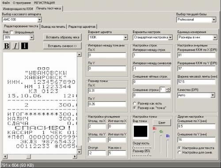Open the Размеры в мм units dropdown
The width and height of the screenshot is (221, 168).
(x=215, y=37)
